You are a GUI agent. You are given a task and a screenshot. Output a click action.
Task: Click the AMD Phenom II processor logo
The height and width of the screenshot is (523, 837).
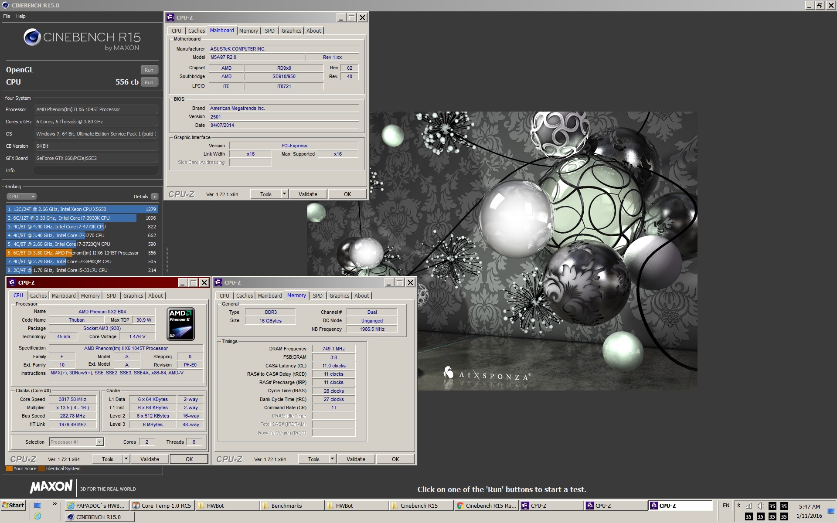[x=180, y=324]
